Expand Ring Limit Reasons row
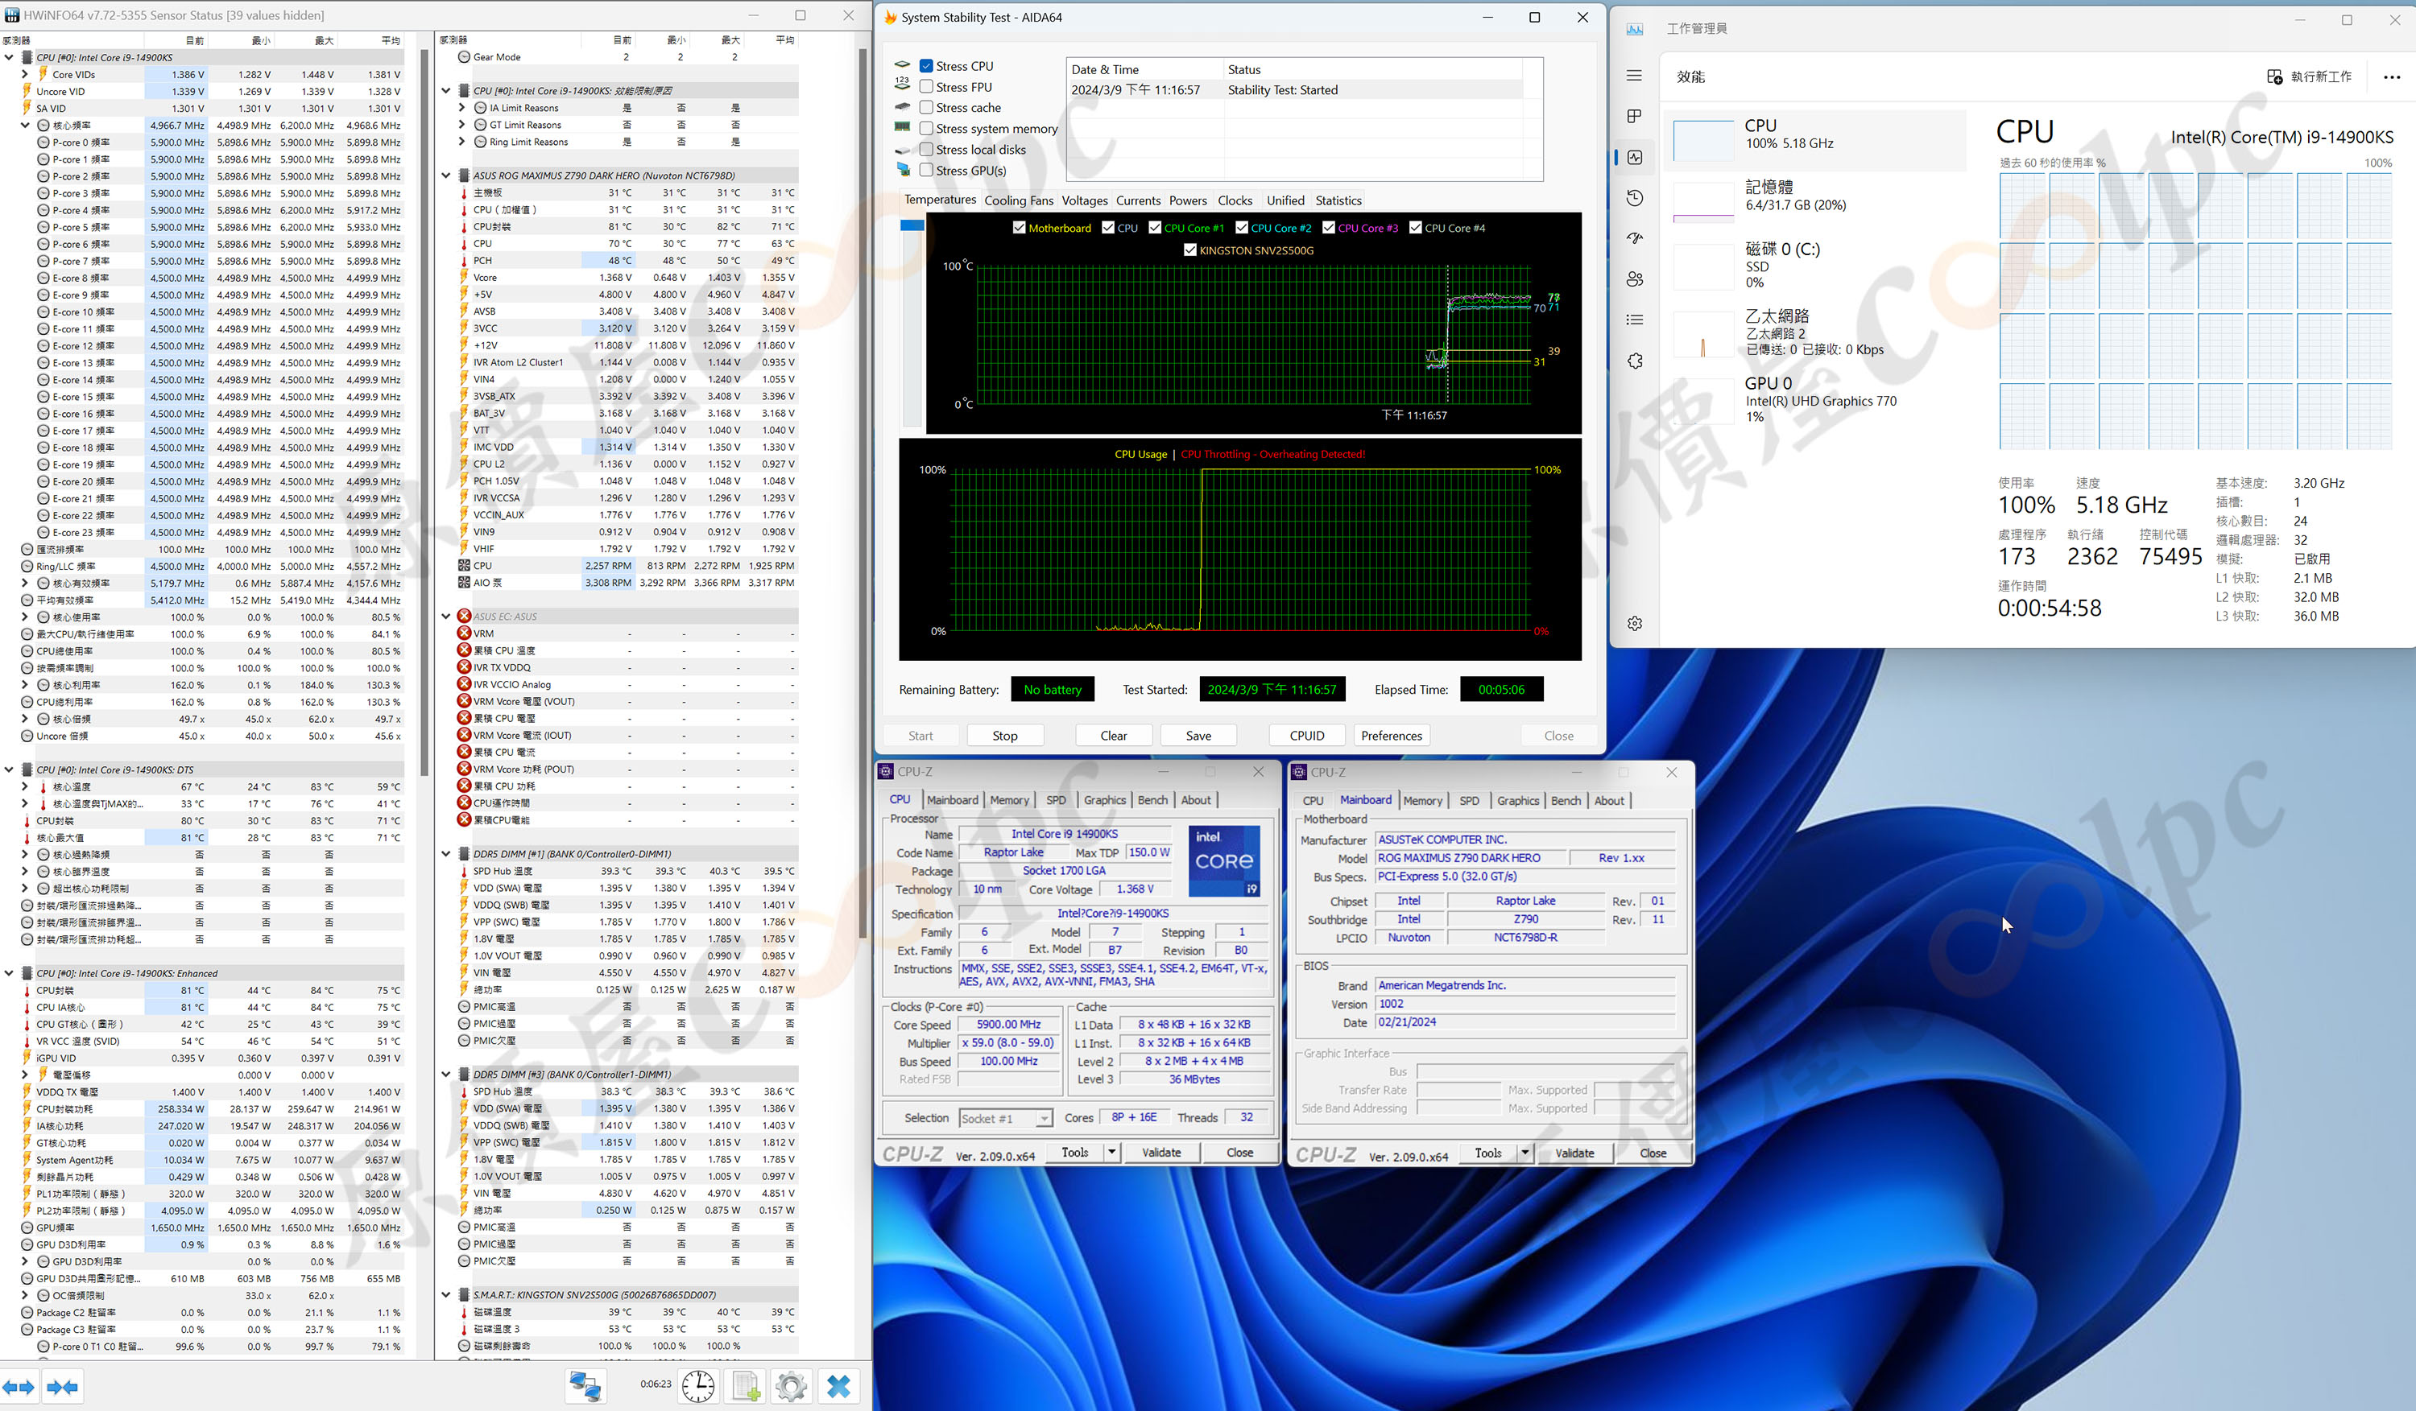2416x1411 pixels. point(462,142)
